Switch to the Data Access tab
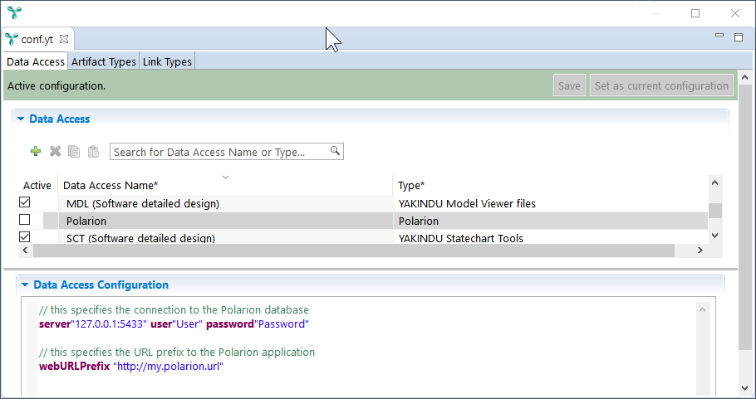The height and width of the screenshot is (399, 756). click(36, 61)
